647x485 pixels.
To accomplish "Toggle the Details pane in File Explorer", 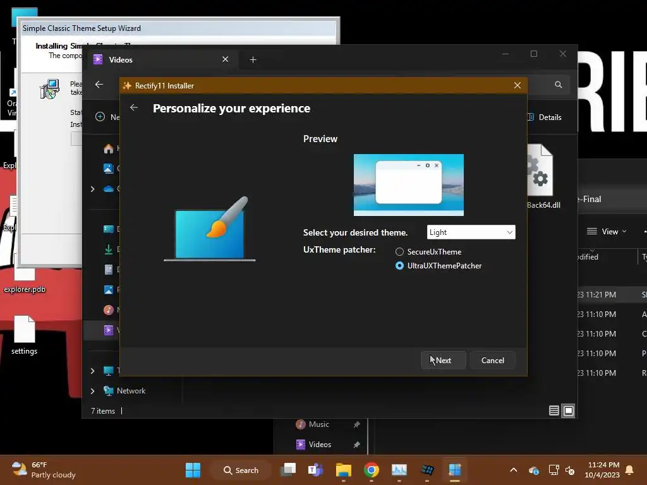I will [545, 117].
